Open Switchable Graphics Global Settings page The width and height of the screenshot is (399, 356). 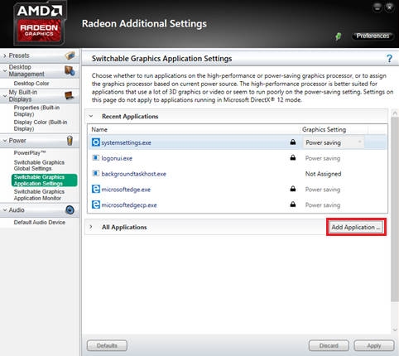tap(39, 166)
